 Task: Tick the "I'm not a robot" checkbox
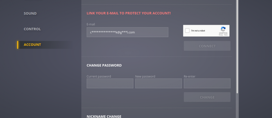point(187,31)
